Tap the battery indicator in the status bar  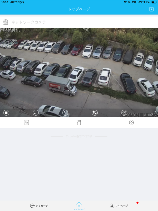(x=154, y=2)
